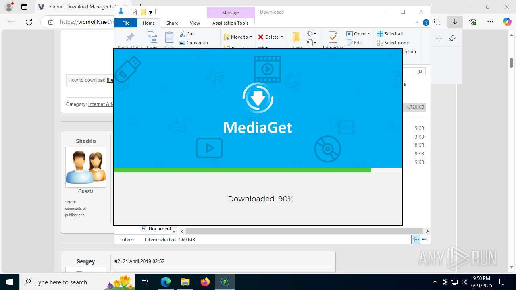The height and width of the screenshot is (290, 516).
Task: Click the horizontal scrollbar right arrow
Action: click(427, 231)
